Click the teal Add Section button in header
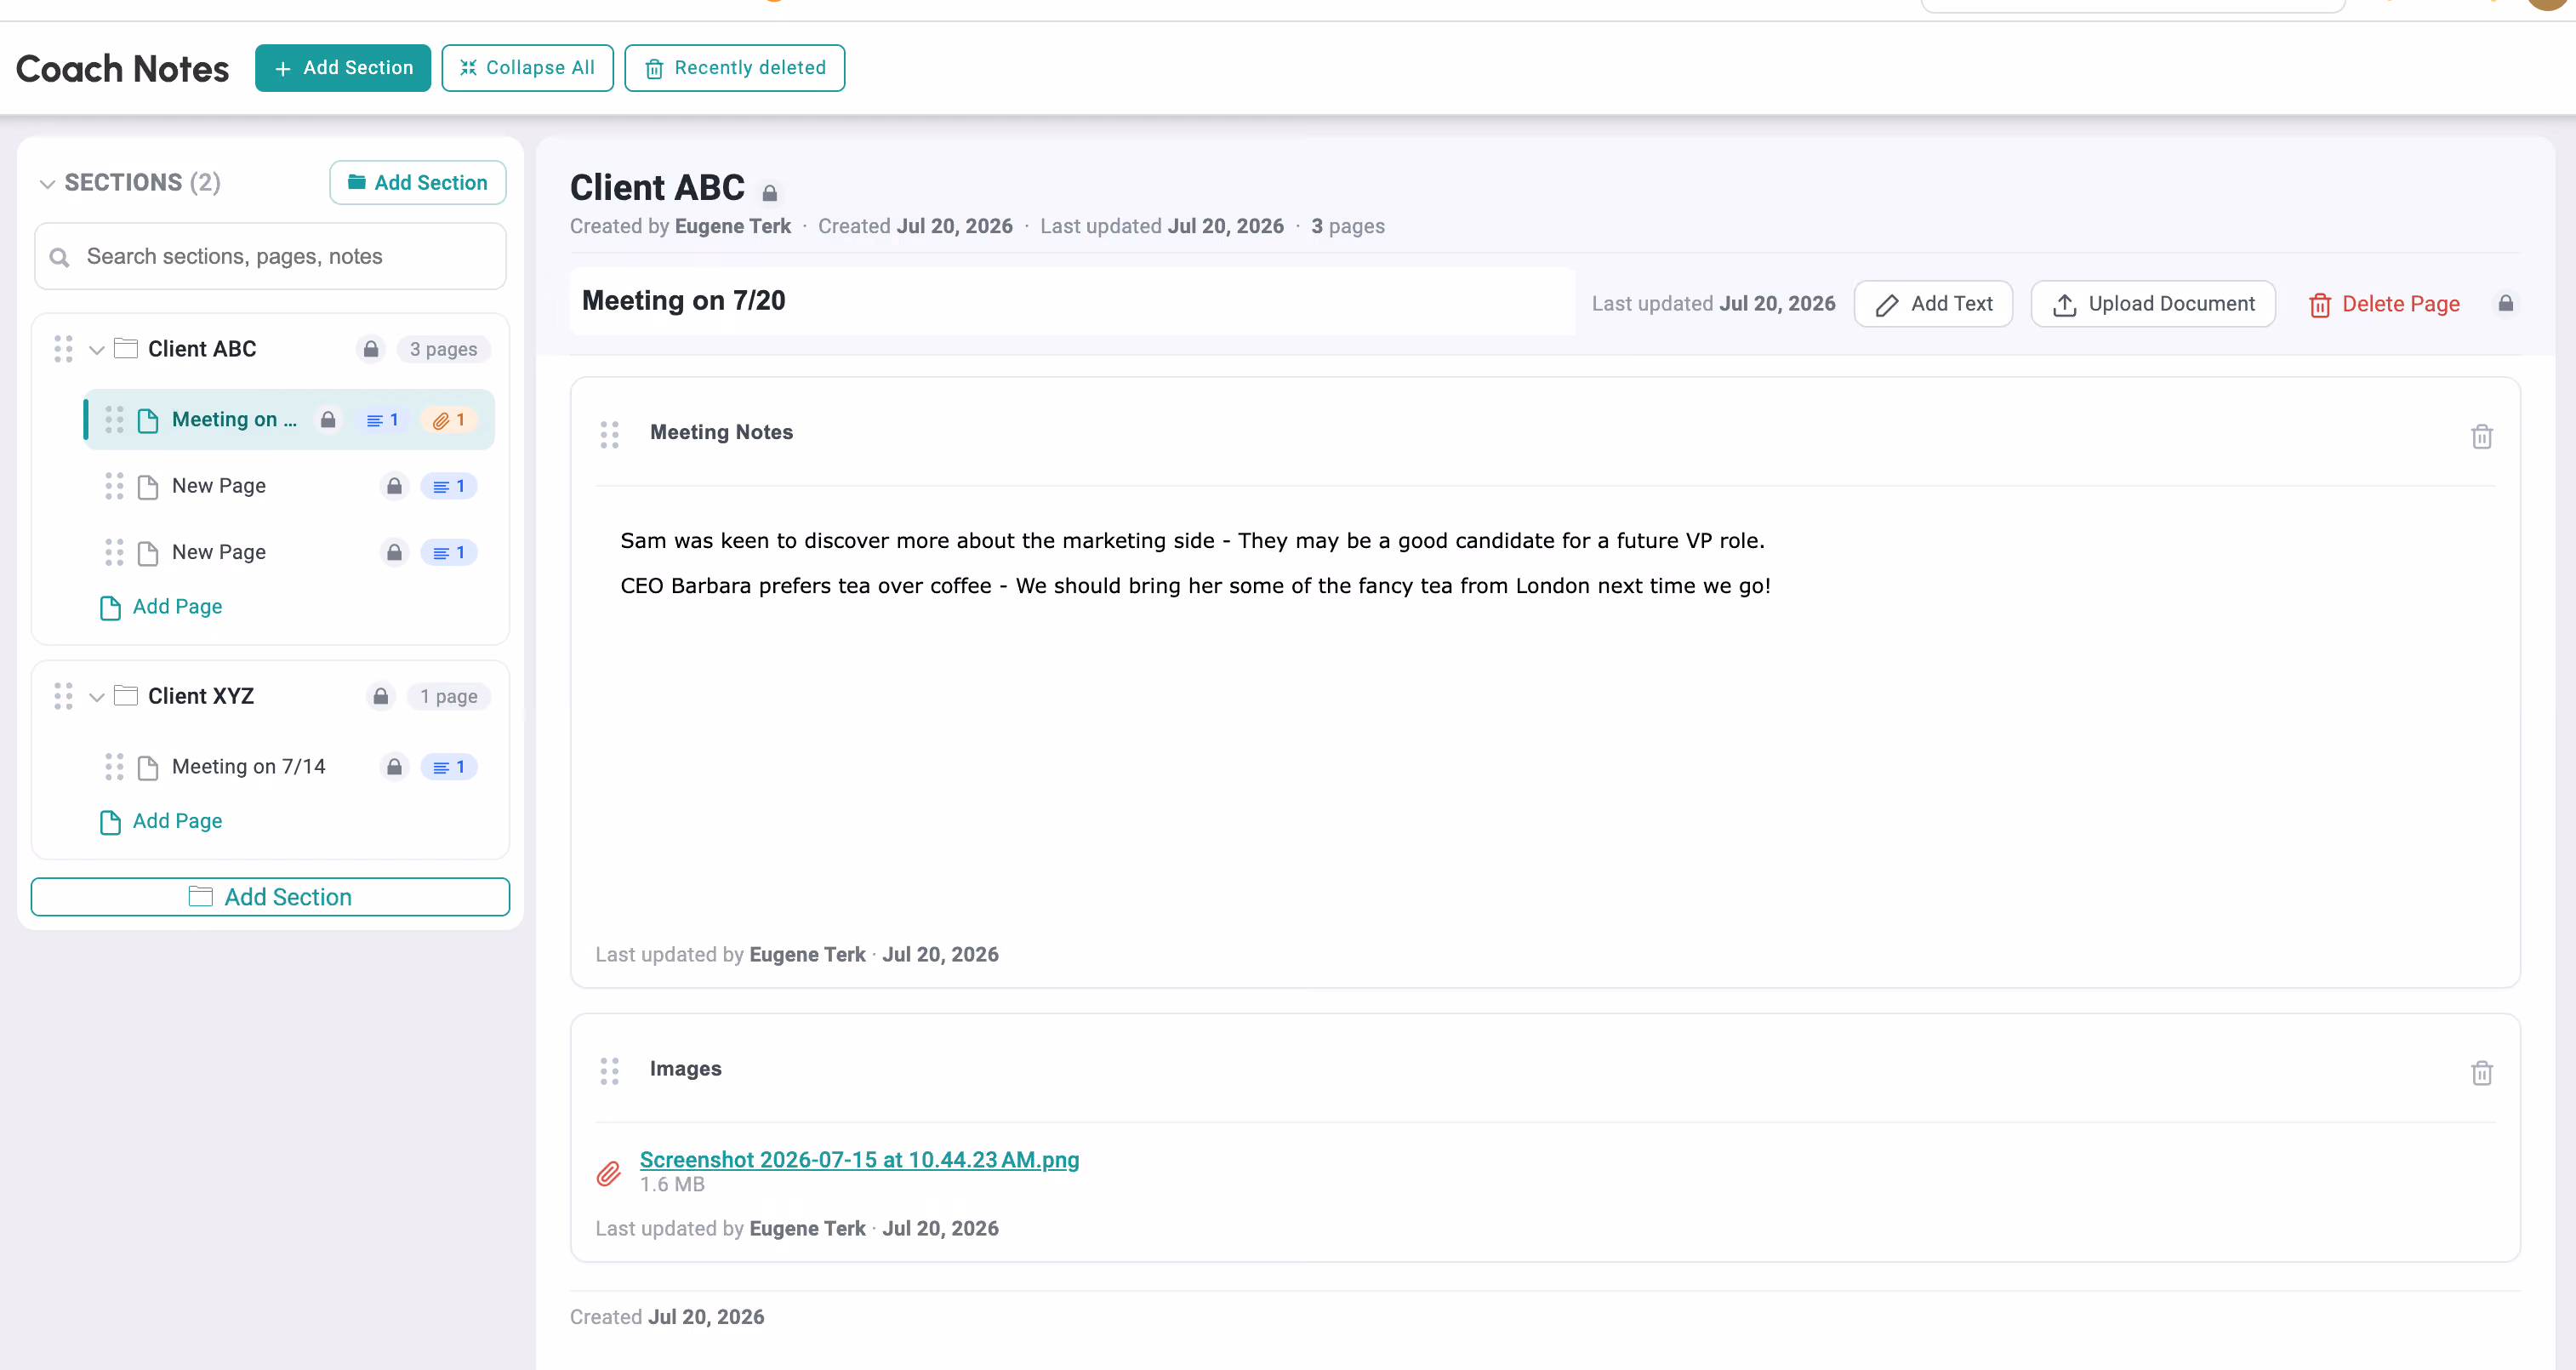This screenshot has height=1370, width=2576. (x=342, y=67)
